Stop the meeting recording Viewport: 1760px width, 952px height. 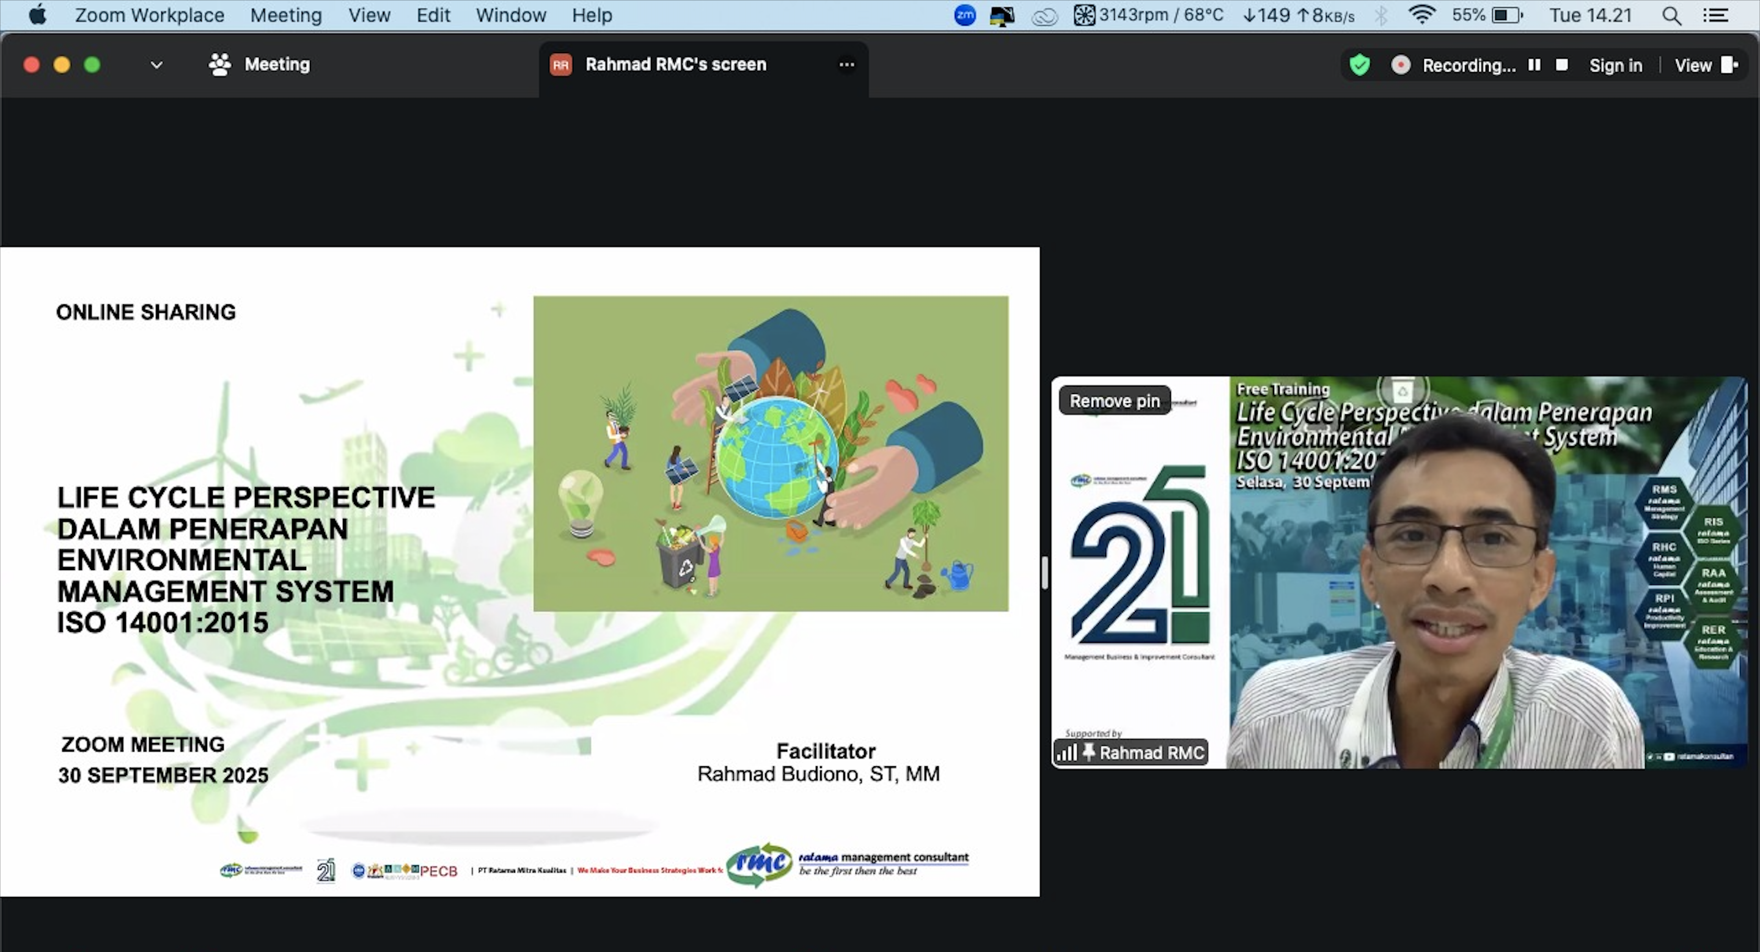click(x=1561, y=65)
